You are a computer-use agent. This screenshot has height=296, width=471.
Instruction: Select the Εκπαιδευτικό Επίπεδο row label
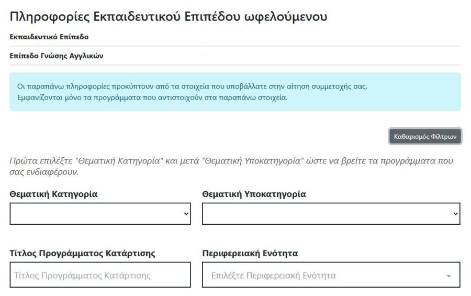(49, 37)
